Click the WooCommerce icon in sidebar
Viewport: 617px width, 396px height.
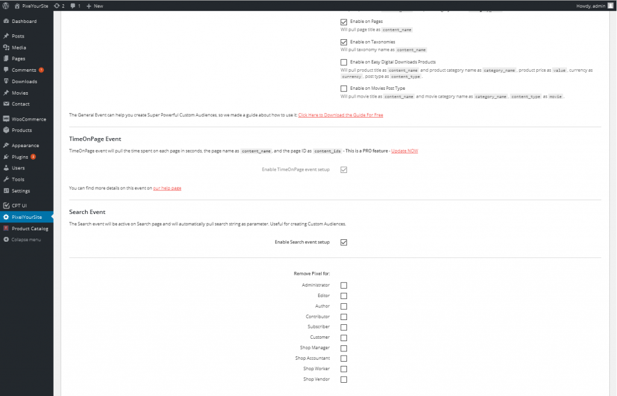(6, 119)
